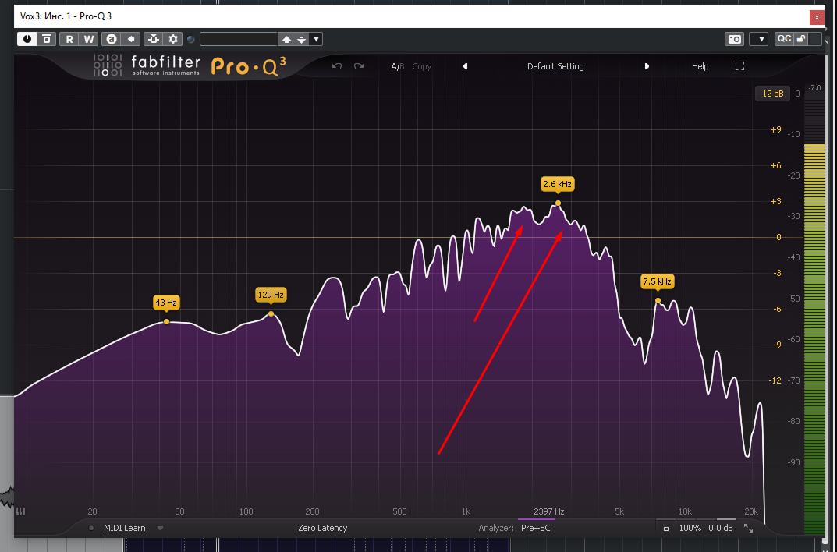Click the MIDI Learn button

coord(124,528)
